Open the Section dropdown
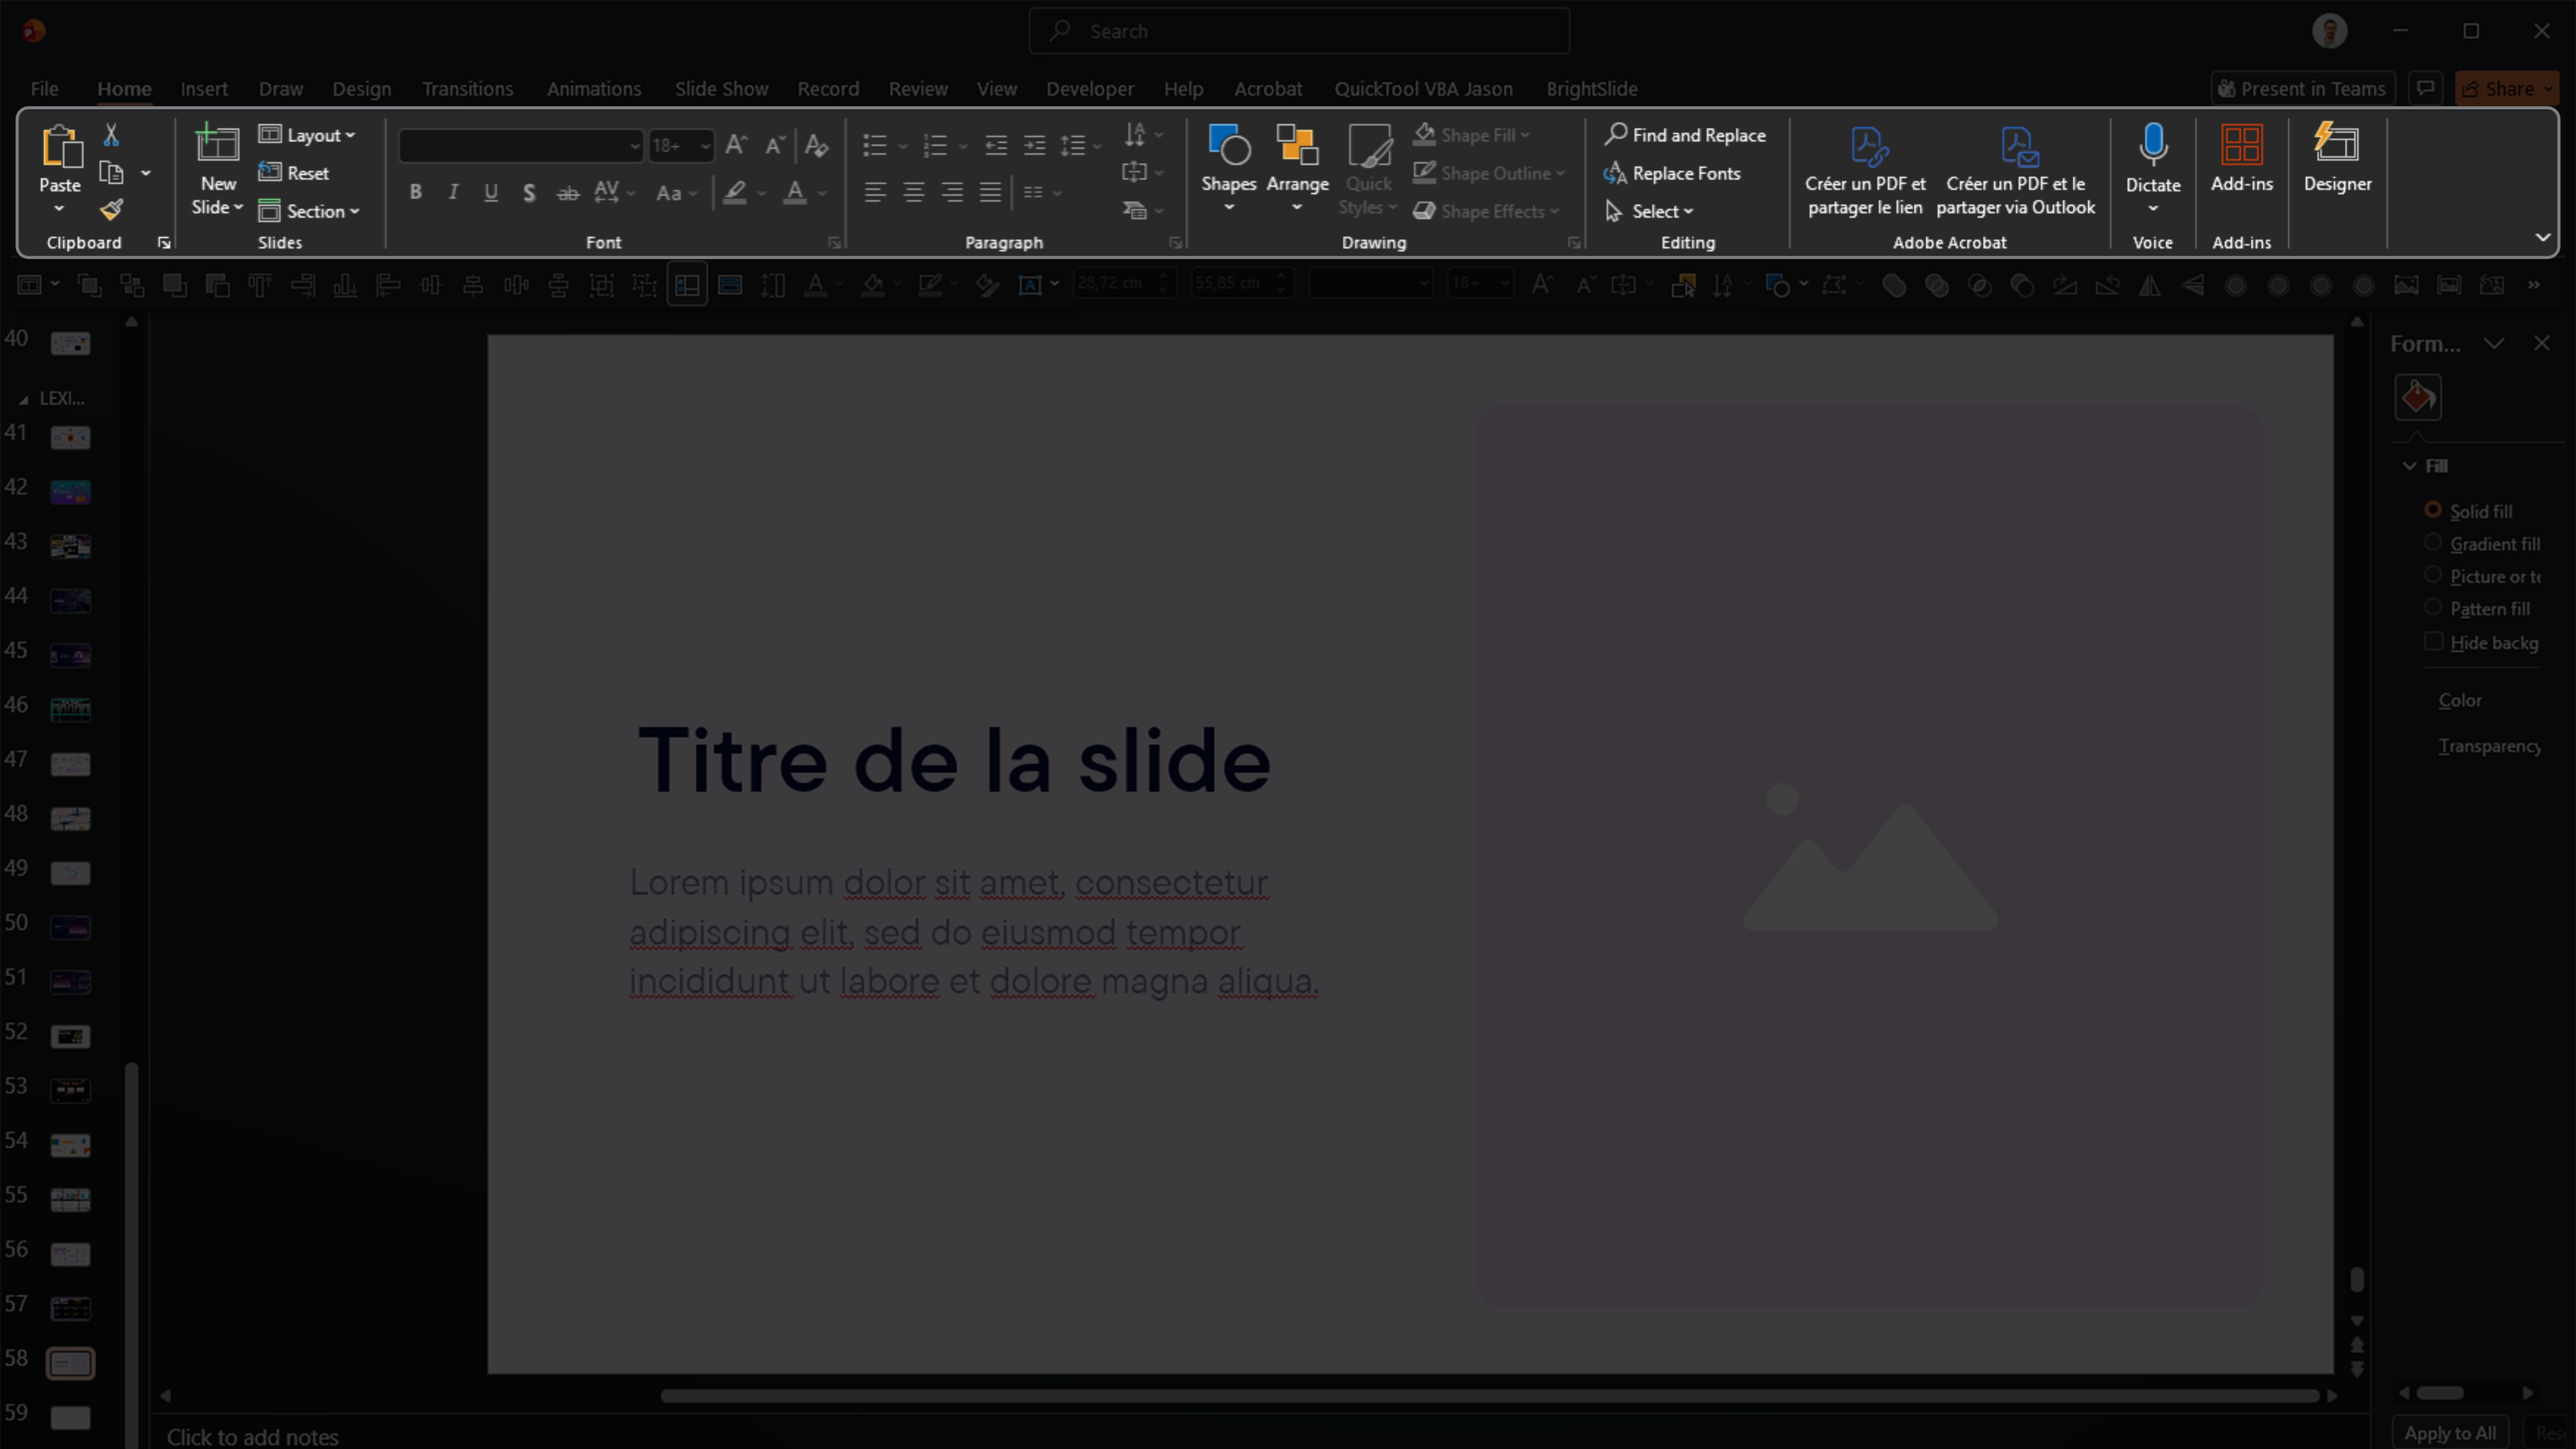2576x1449 pixels. pyautogui.click(x=309, y=211)
